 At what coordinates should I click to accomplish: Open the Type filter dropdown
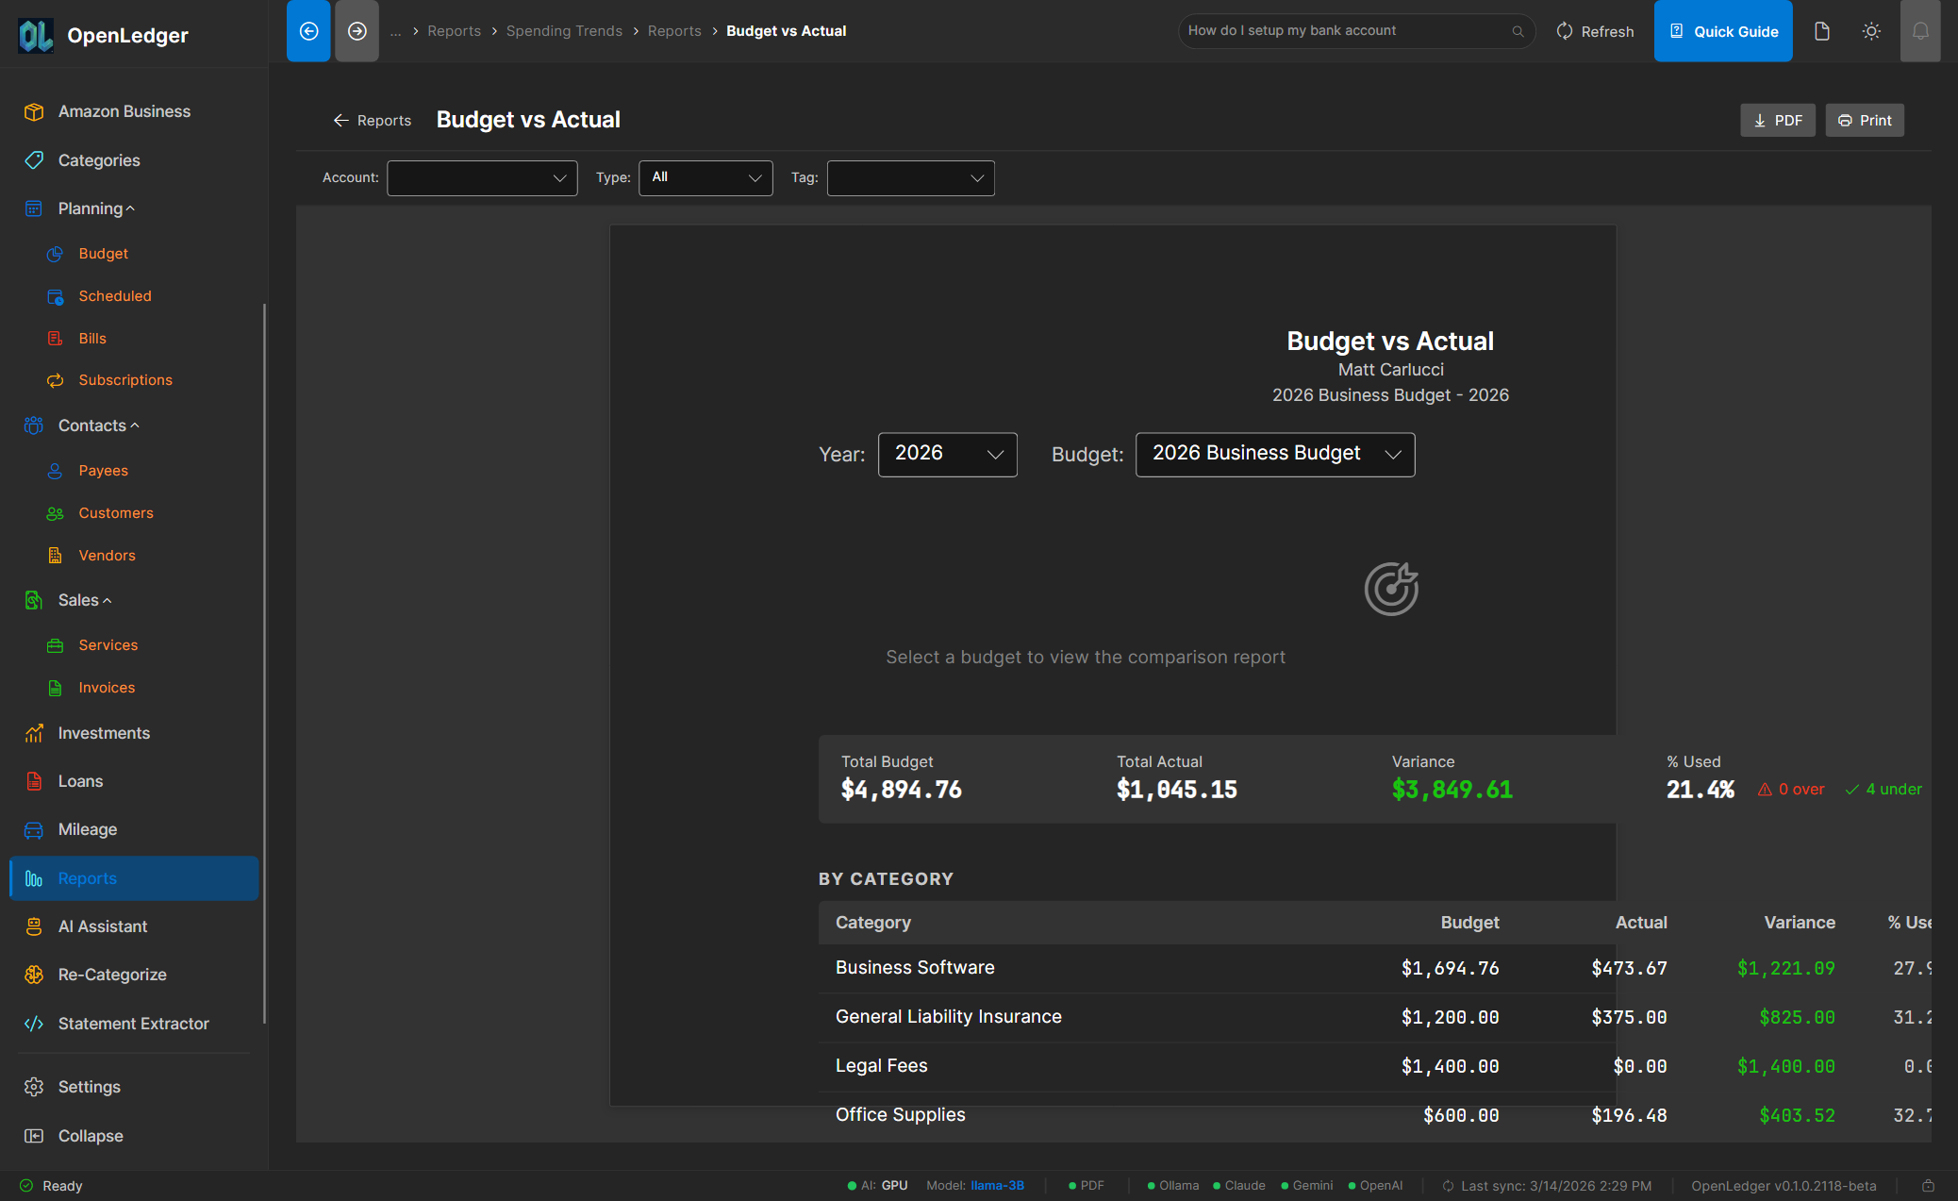[x=705, y=177]
